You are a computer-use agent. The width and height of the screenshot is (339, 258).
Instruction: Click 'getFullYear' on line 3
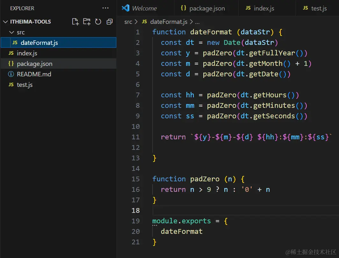pyautogui.click(x=272, y=53)
